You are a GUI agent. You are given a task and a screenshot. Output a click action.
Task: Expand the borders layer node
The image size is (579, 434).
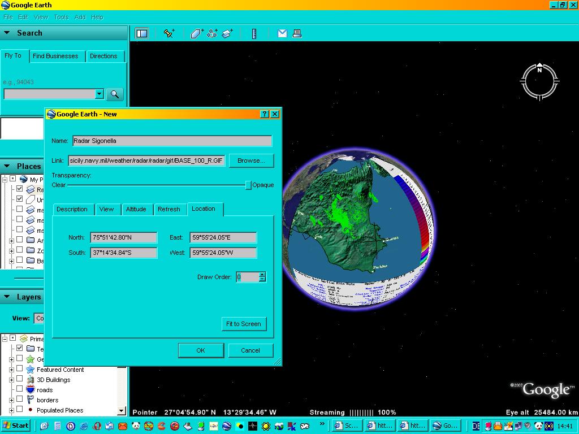pyautogui.click(x=11, y=400)
